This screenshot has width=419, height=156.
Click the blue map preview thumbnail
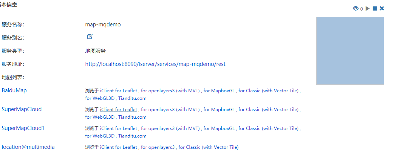click(x=350, y=50)
